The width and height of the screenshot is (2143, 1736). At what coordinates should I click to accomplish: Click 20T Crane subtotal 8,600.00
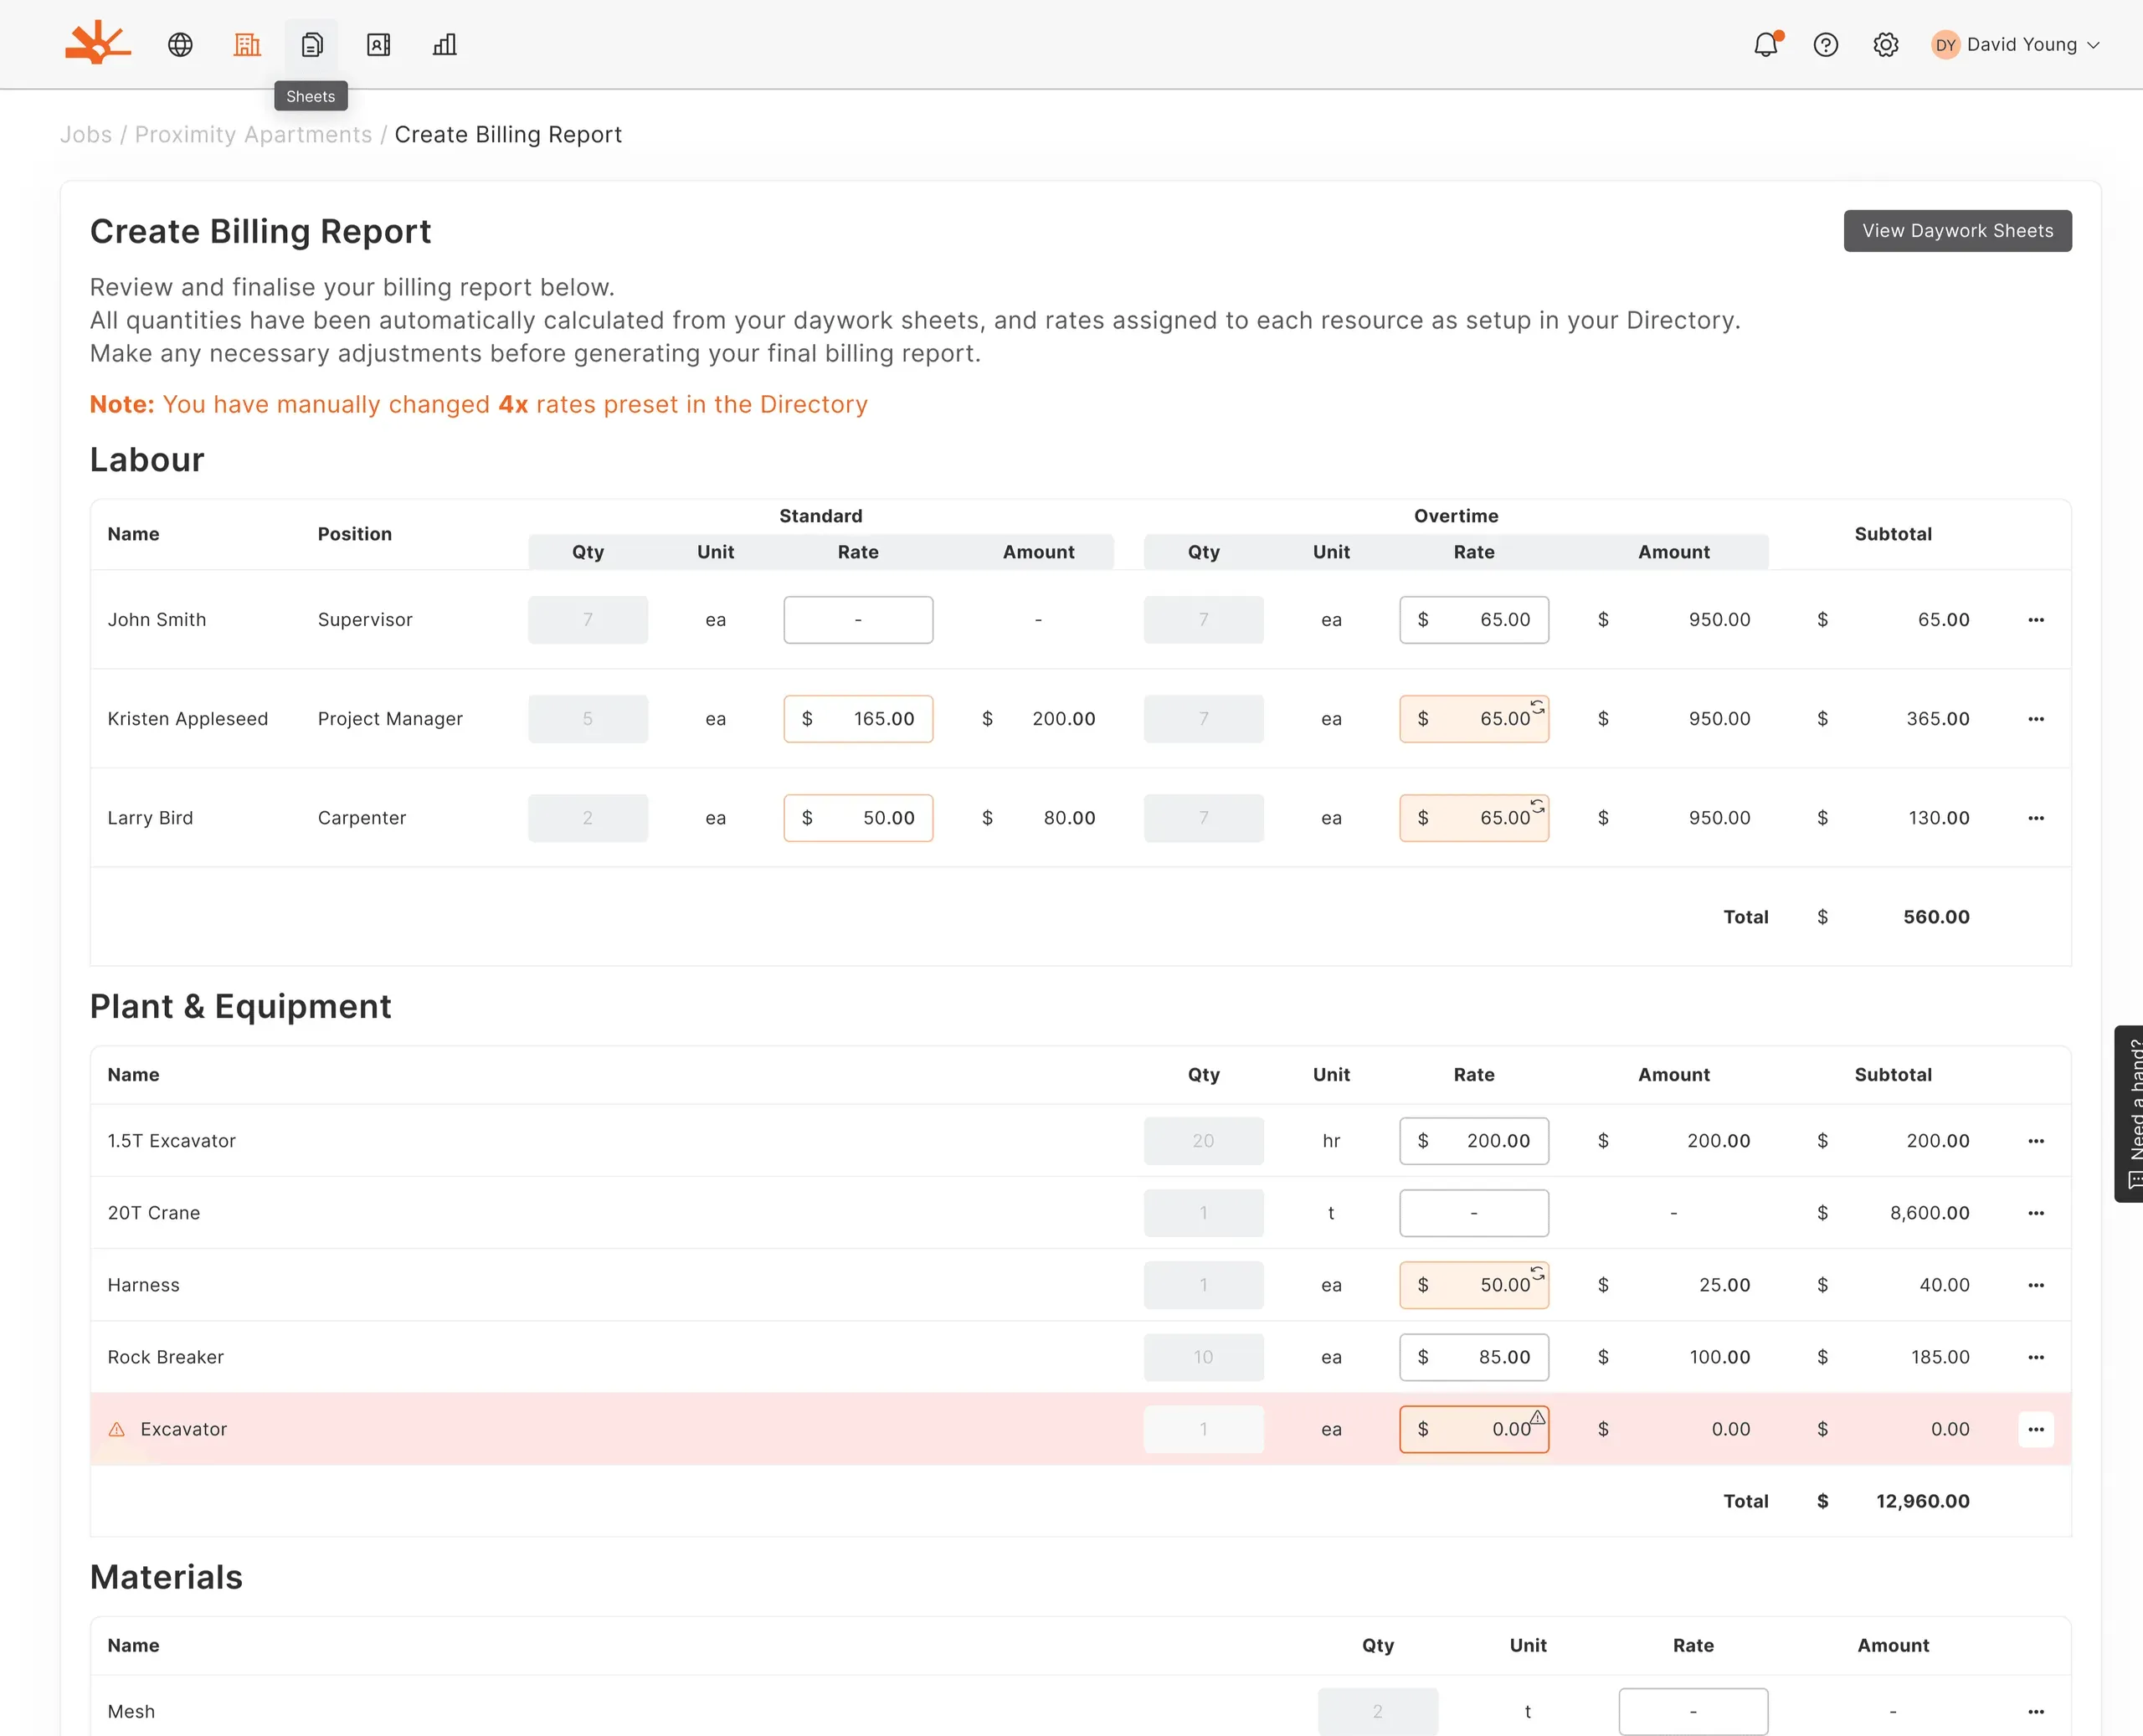click(1929, 1213)
